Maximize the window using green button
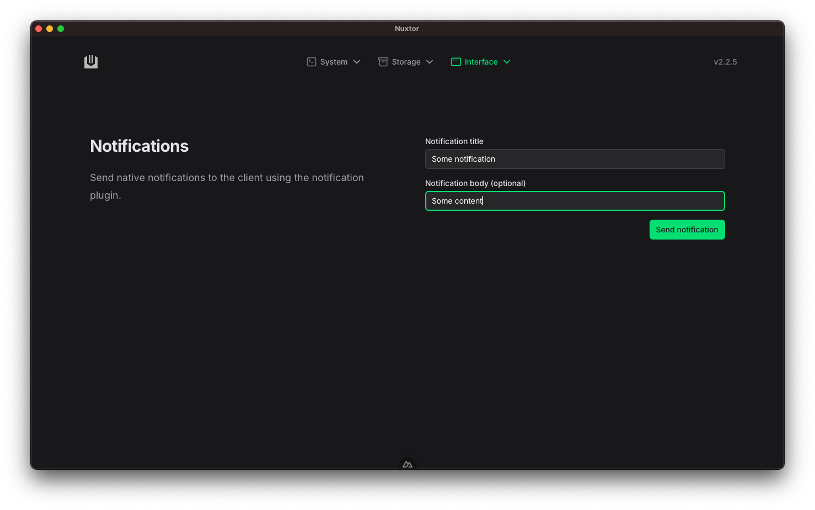 pos(61,29)
